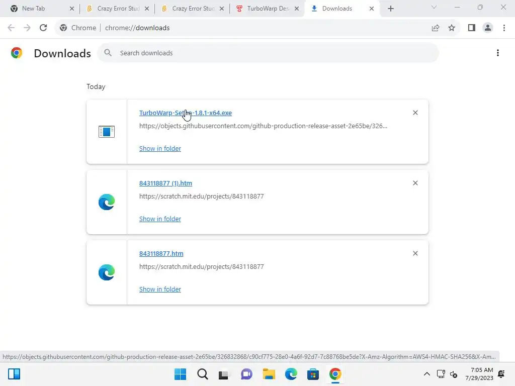Click Edge icon of 843118877 (1).htm

[107, 202]
